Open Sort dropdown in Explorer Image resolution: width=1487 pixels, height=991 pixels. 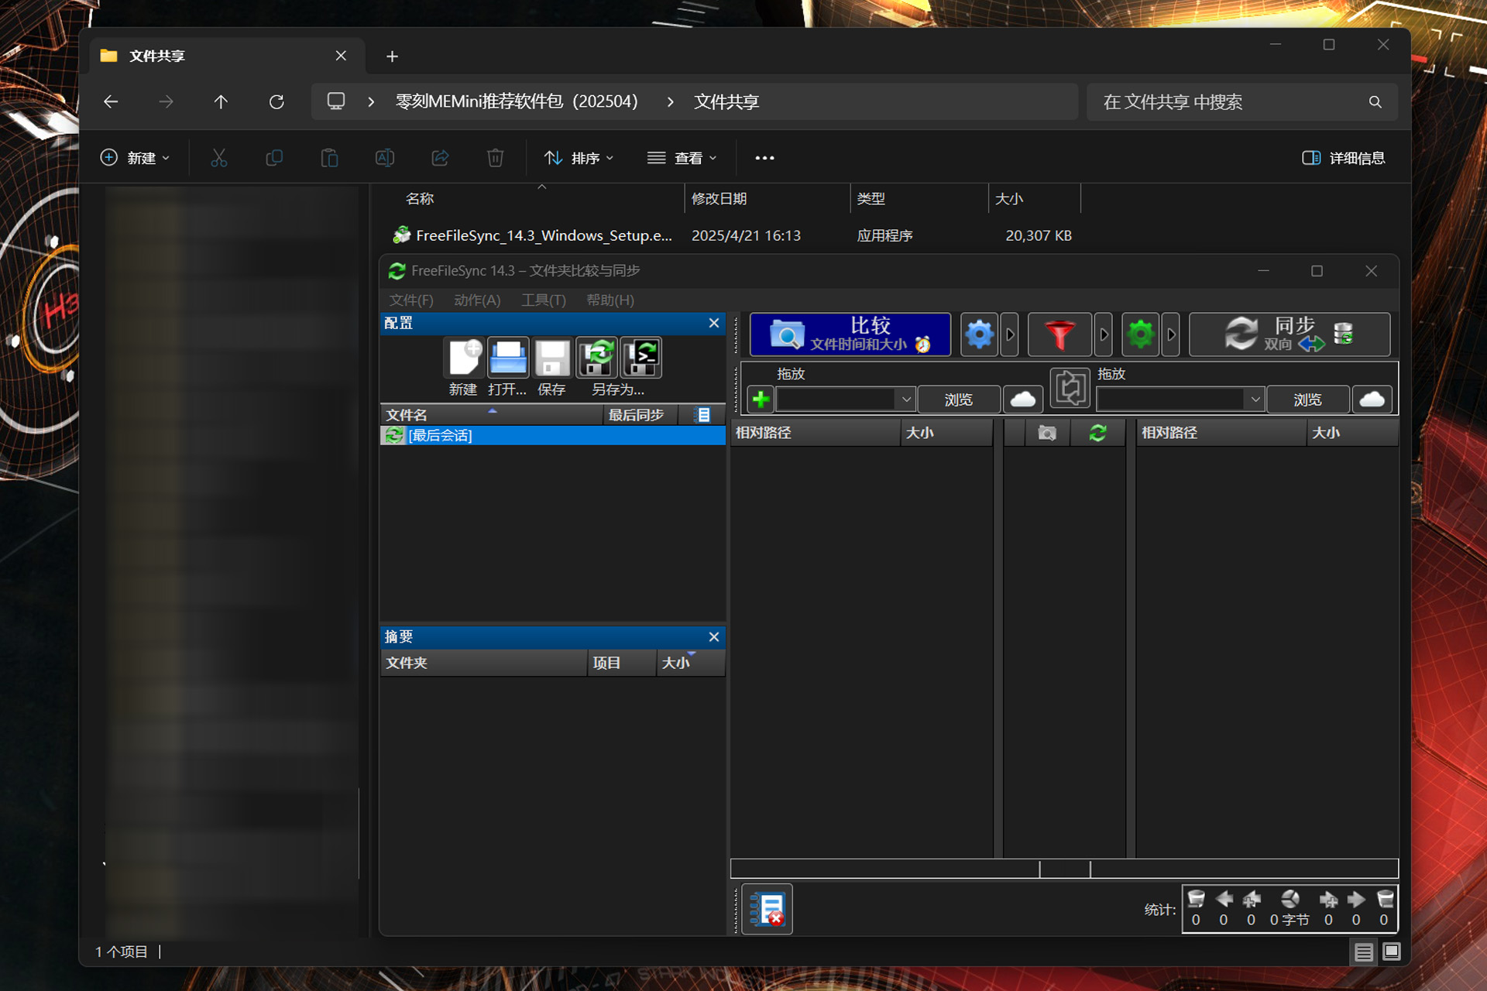point(579,158)
